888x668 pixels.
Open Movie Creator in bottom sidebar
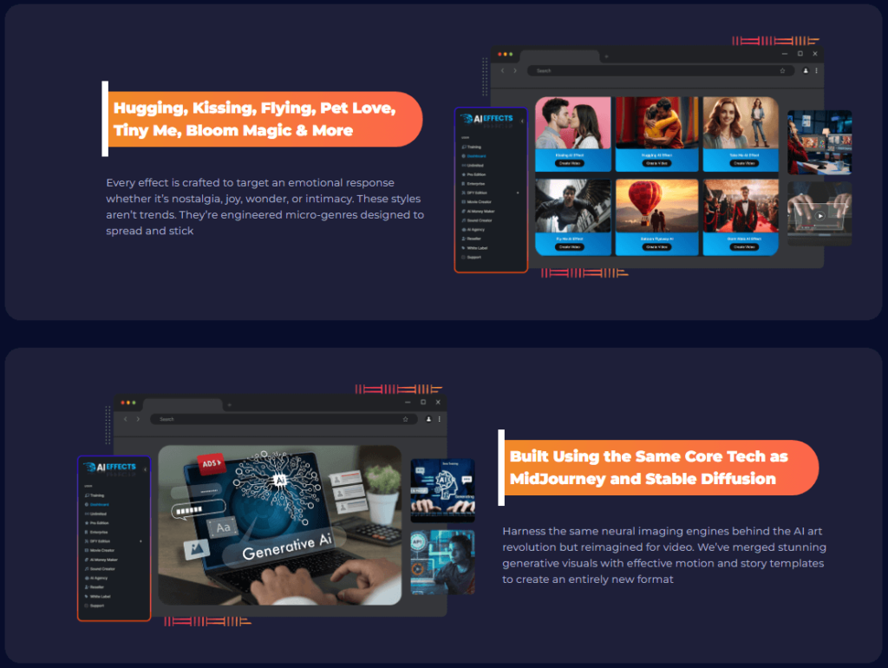(x=100, y=550)
